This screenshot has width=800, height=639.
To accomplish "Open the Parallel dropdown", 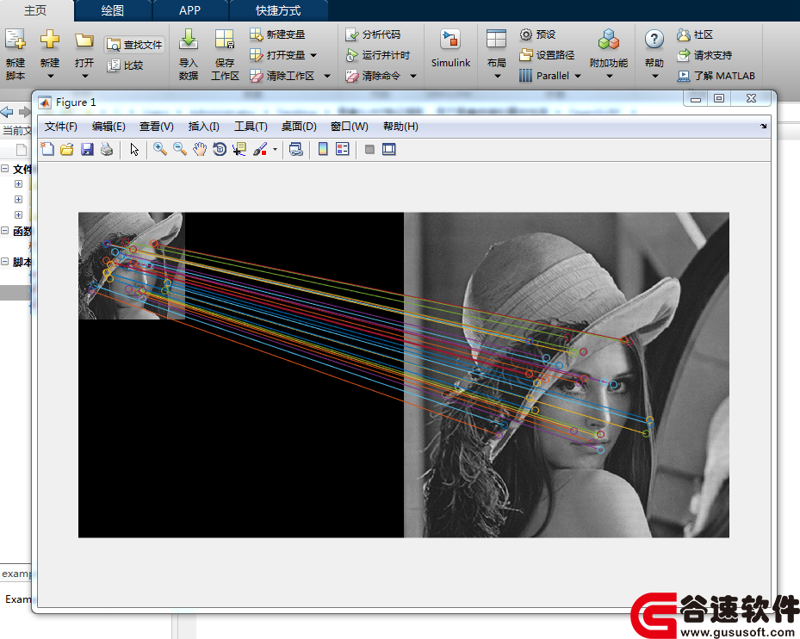I will pos(578,76).
